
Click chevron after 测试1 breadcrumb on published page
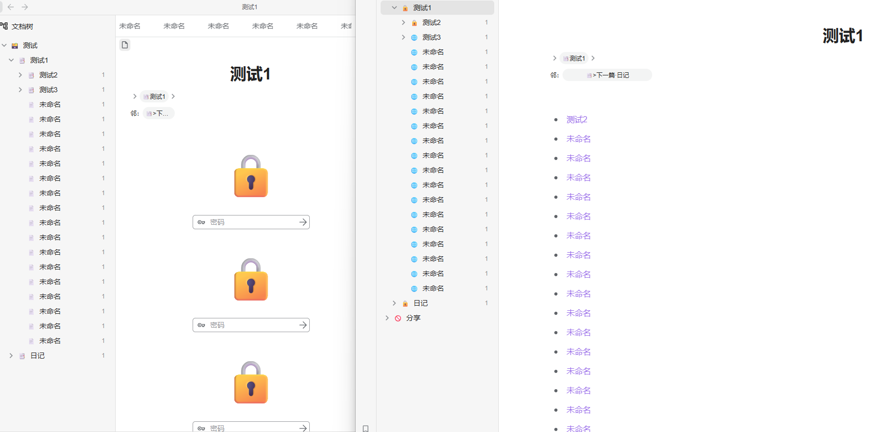click(x=593, y=58)
